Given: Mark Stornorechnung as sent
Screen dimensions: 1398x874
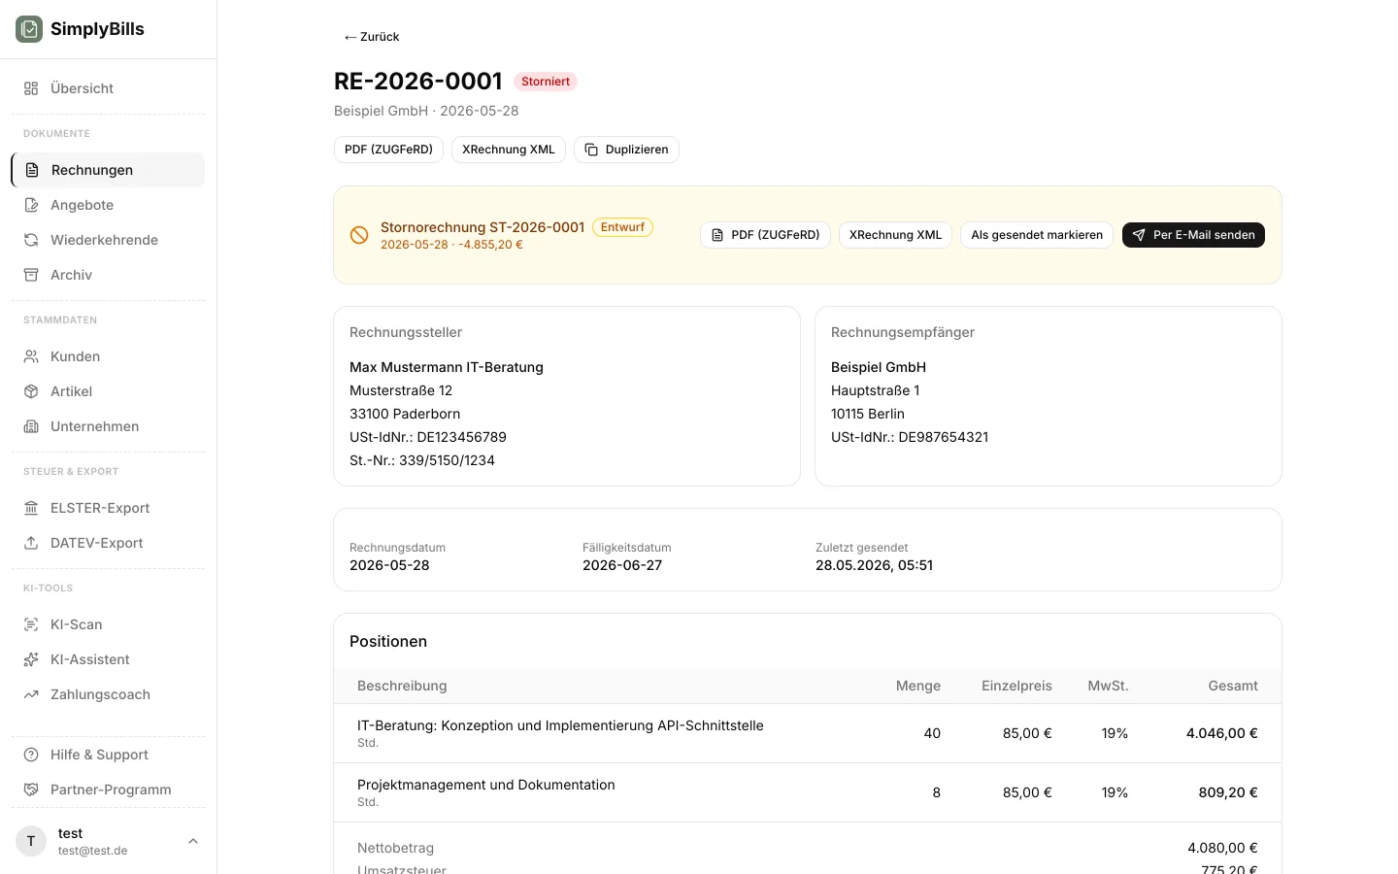Looking at the screenshot, I should tap(1037, 235).
